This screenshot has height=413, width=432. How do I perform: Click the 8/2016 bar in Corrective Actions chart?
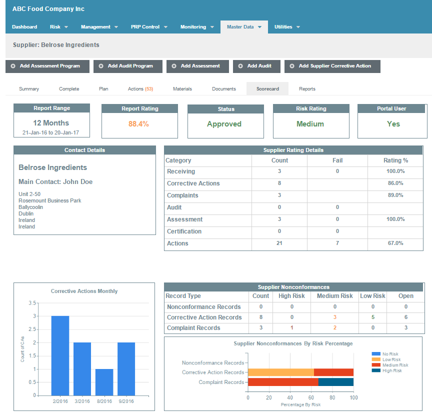[x=104, y=382]
